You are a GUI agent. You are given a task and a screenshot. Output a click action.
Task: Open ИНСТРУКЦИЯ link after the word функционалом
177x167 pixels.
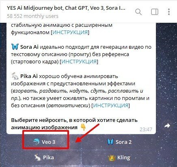pyautogui.click(x=70, y=33)
